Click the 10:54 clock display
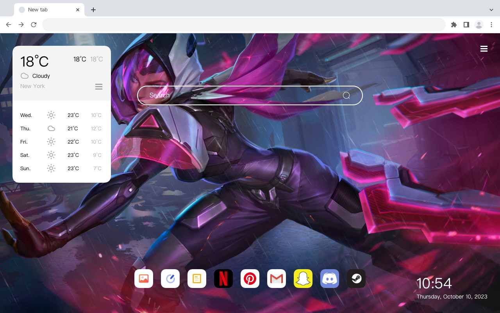Screen dimensions: 500x313 click(x=434, y=283)
